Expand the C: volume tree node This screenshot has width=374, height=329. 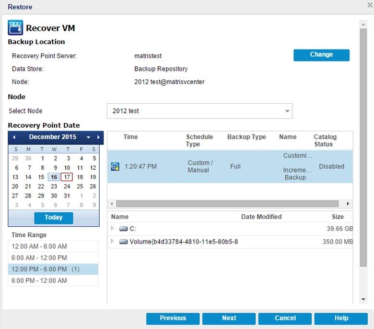tap(112, 228)
